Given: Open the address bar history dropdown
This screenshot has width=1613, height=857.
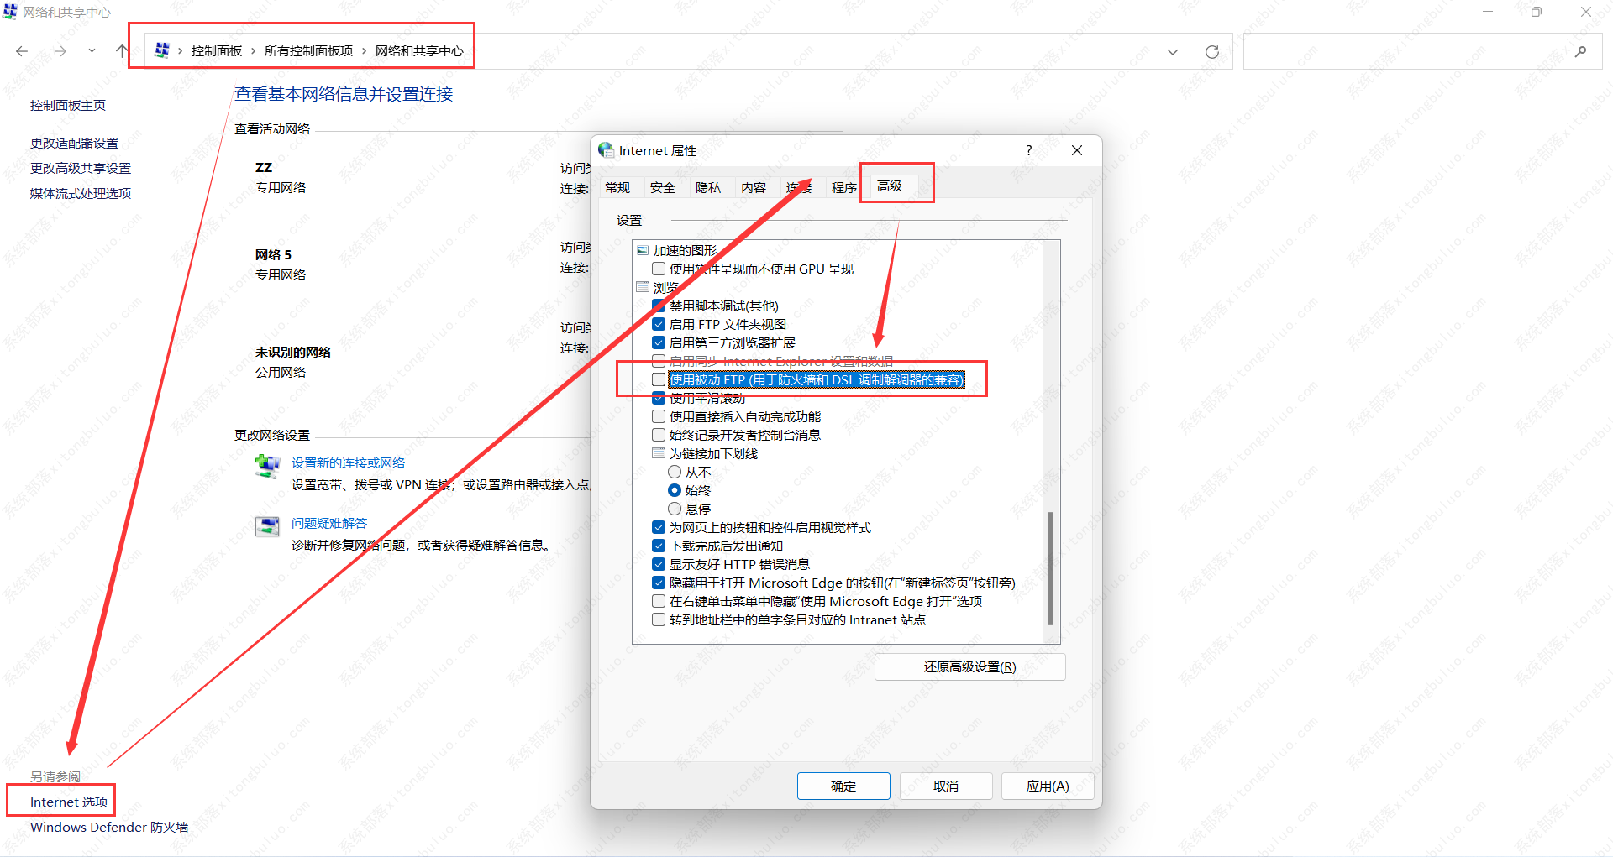Looking at the screenshot, I should point(1172,52).
